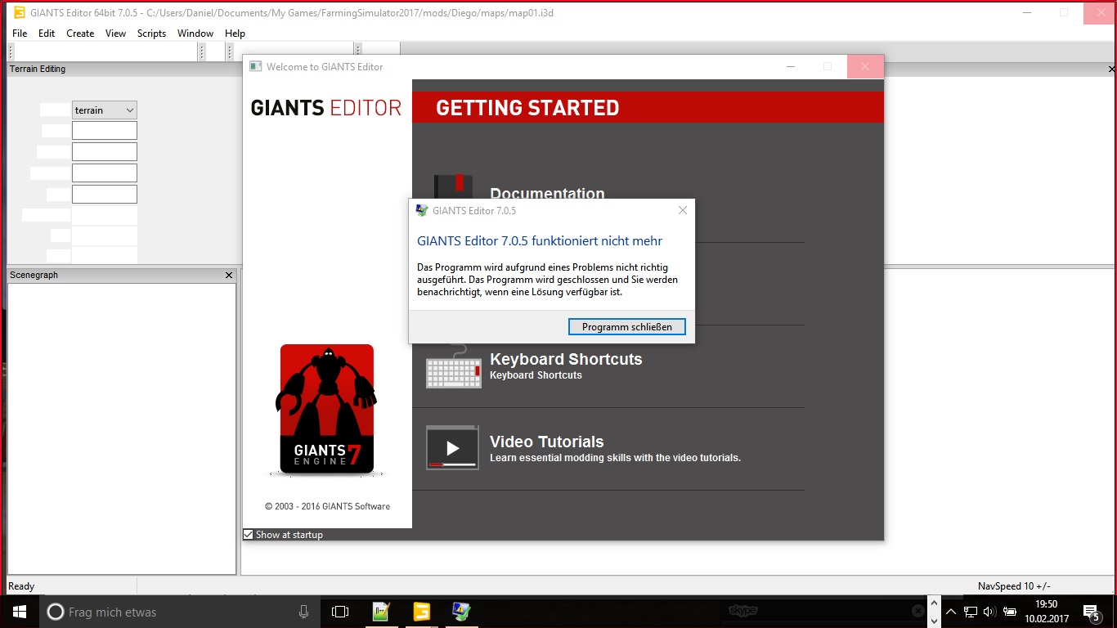Click the Cortana microphone icon

click(303, 612)
